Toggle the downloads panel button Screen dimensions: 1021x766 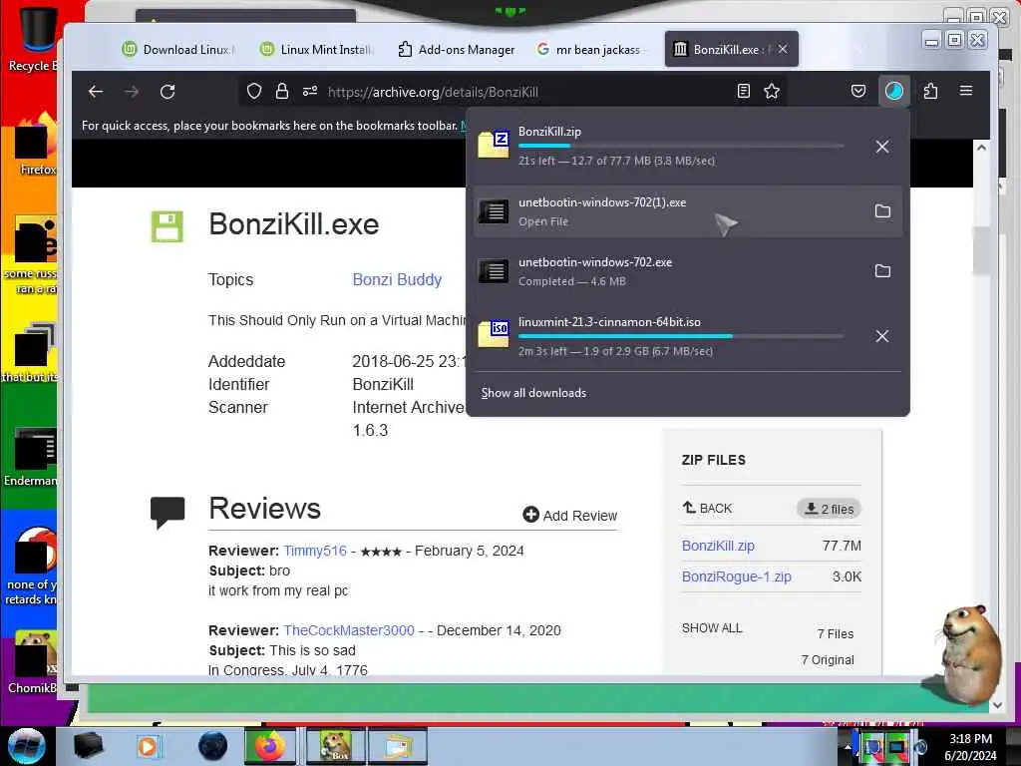click(894, 91)
